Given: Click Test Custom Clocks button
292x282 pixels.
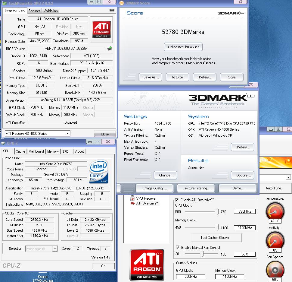Looking at the screenshot, I should 216,238.
